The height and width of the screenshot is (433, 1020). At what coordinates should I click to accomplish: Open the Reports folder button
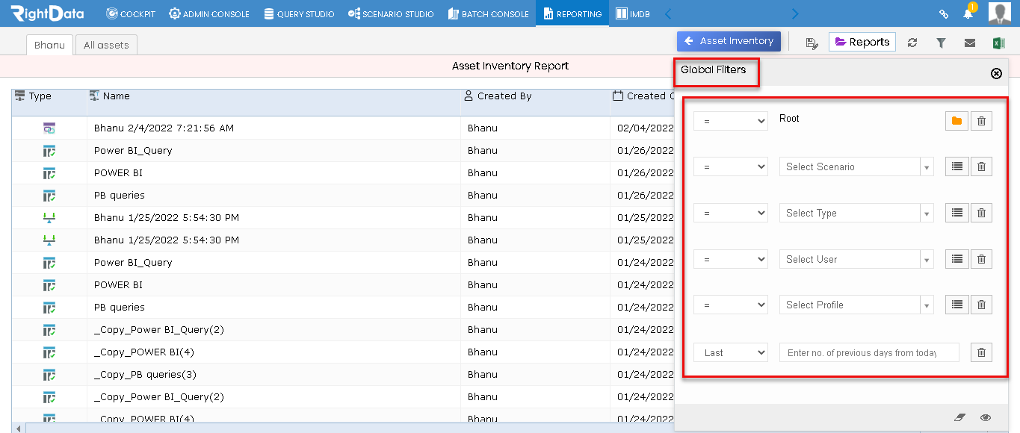(x=862, y=42)
